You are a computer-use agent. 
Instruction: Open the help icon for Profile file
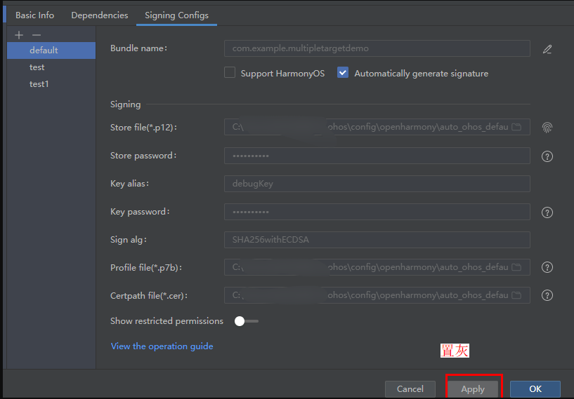coord(547,267)
